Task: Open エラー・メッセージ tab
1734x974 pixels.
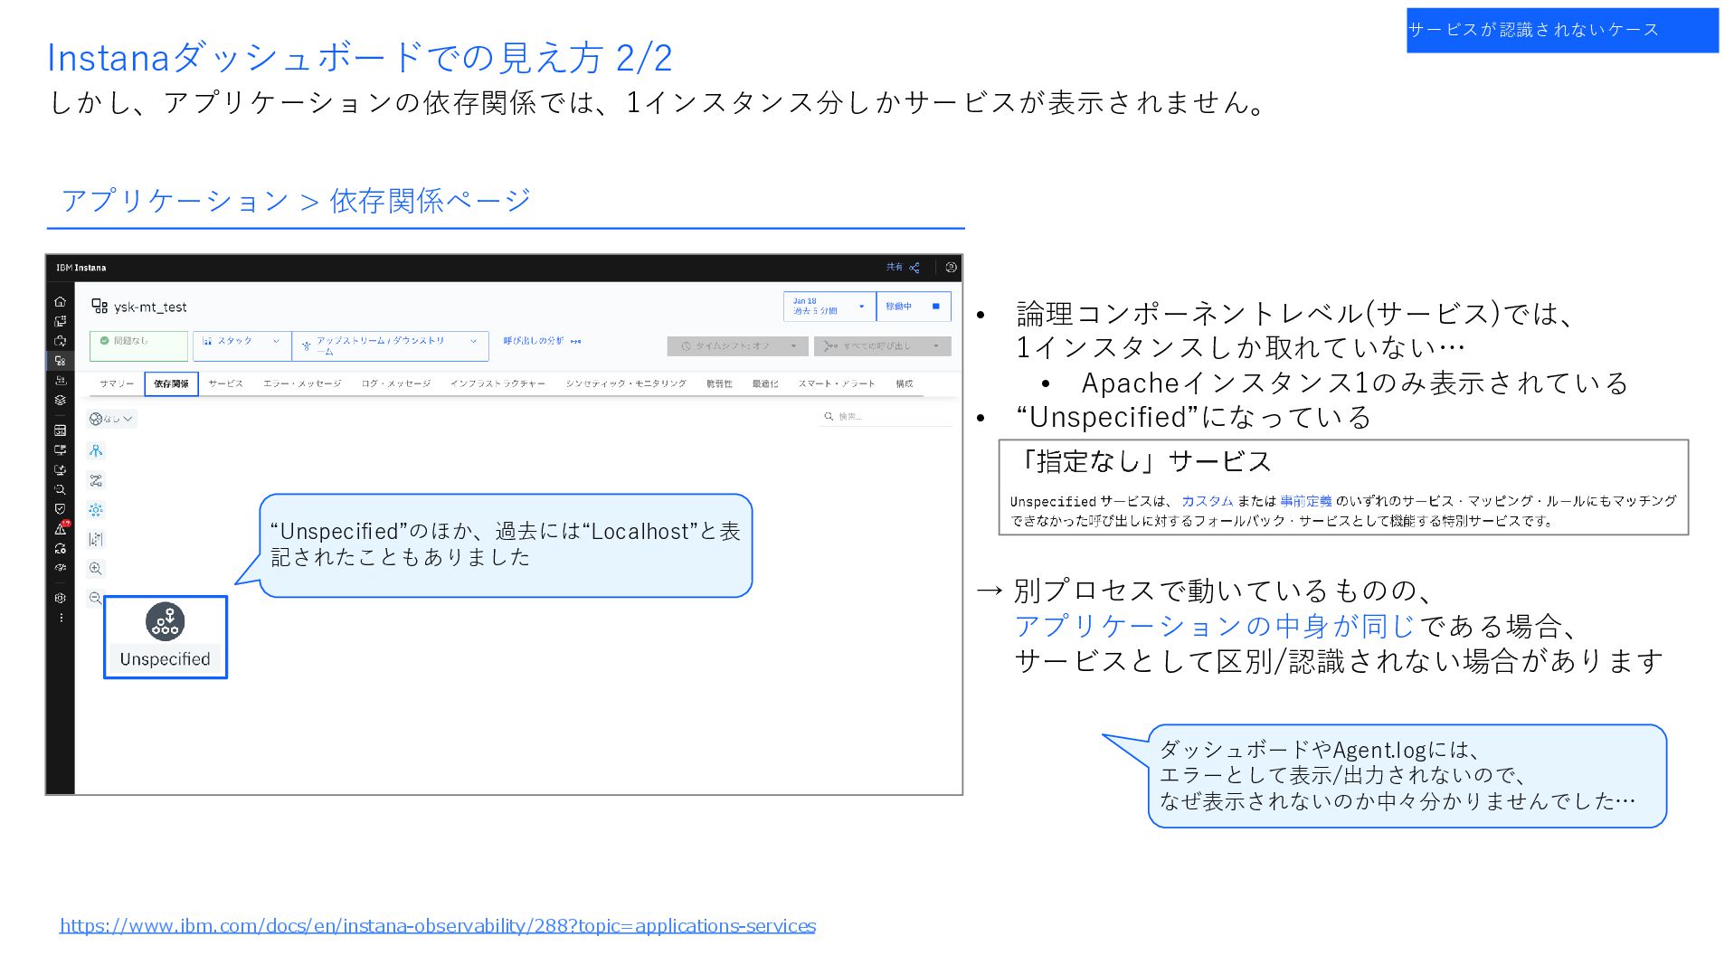Action: tap(302, 384)
